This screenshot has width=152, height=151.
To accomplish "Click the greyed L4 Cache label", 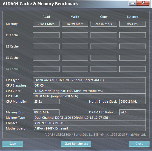I will coord(12,69).
